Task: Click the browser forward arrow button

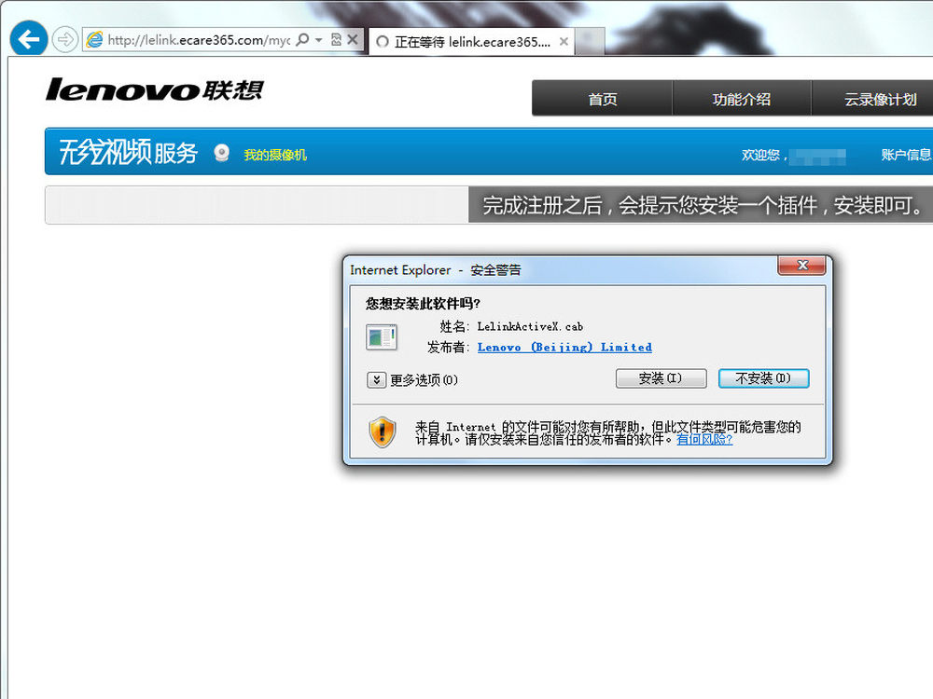Action: point(64,40)
